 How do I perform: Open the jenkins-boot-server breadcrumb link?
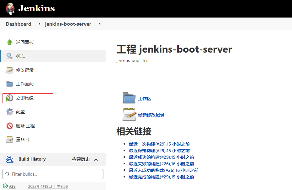[x=68, y=24]
